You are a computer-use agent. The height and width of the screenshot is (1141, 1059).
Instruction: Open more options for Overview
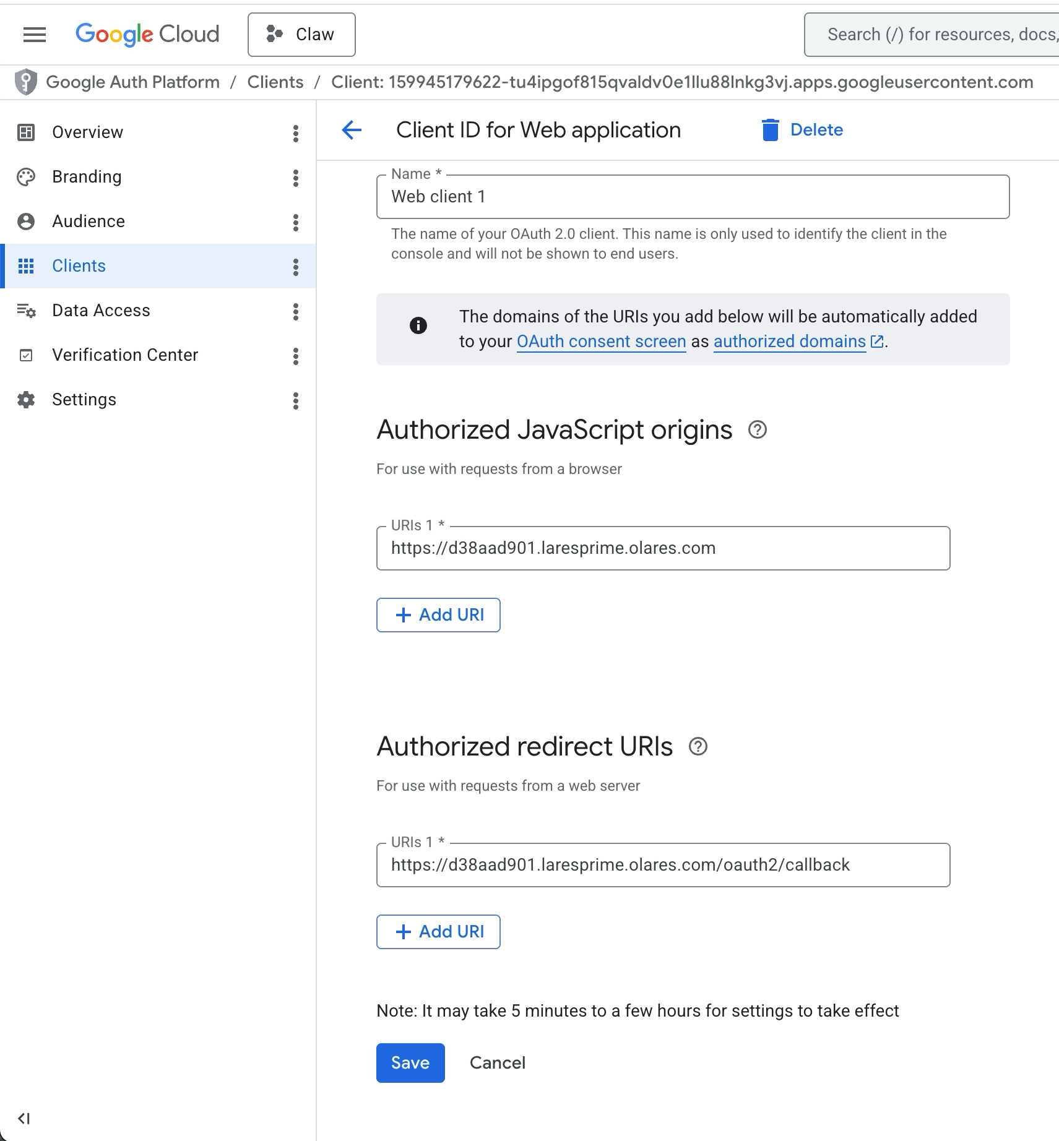point(296,134)
